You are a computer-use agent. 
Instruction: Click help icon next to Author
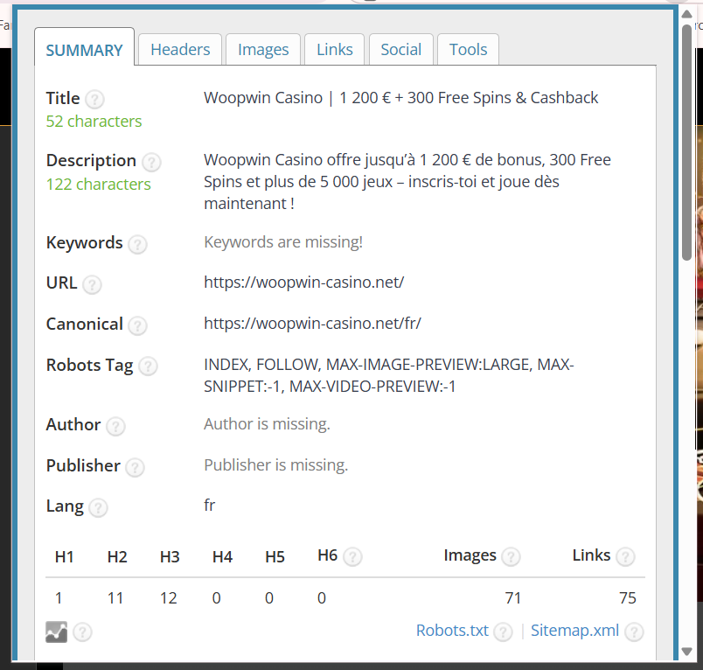(x=115, y=426)
